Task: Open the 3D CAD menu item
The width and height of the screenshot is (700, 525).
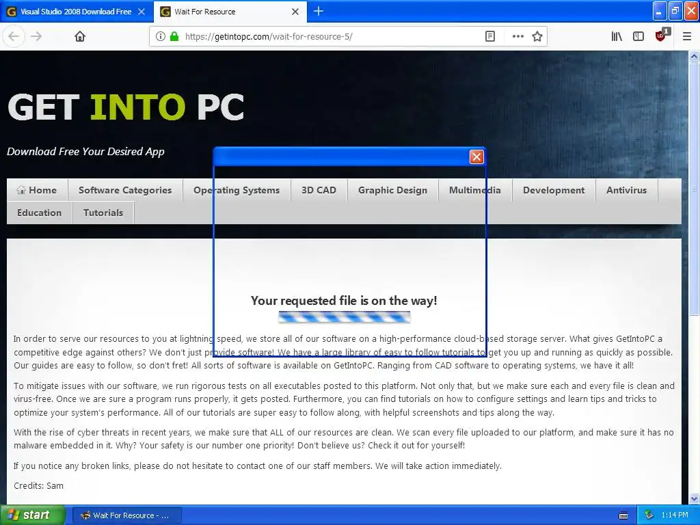Action: [319, 190]
